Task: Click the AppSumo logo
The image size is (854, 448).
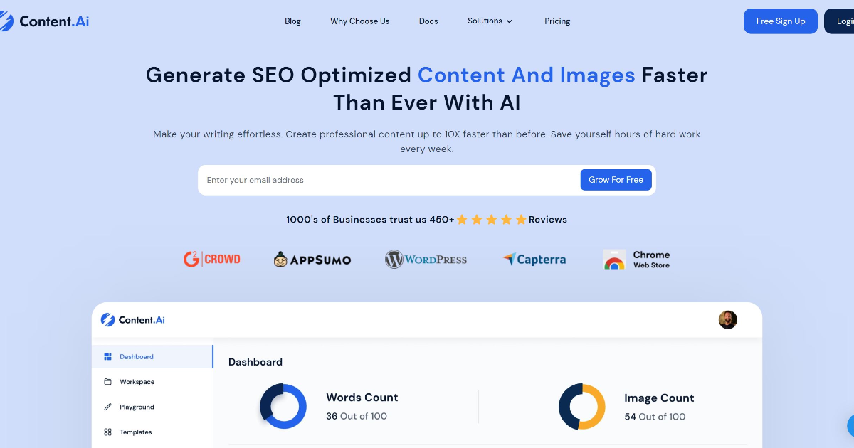Action: click(312, 260)
